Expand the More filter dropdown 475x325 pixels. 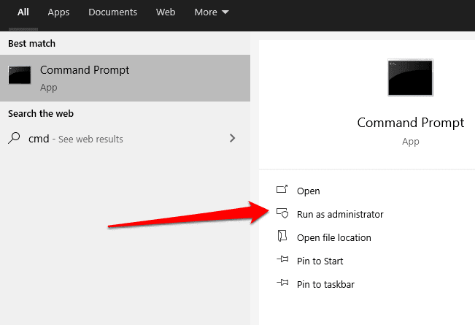coord(212,12)
